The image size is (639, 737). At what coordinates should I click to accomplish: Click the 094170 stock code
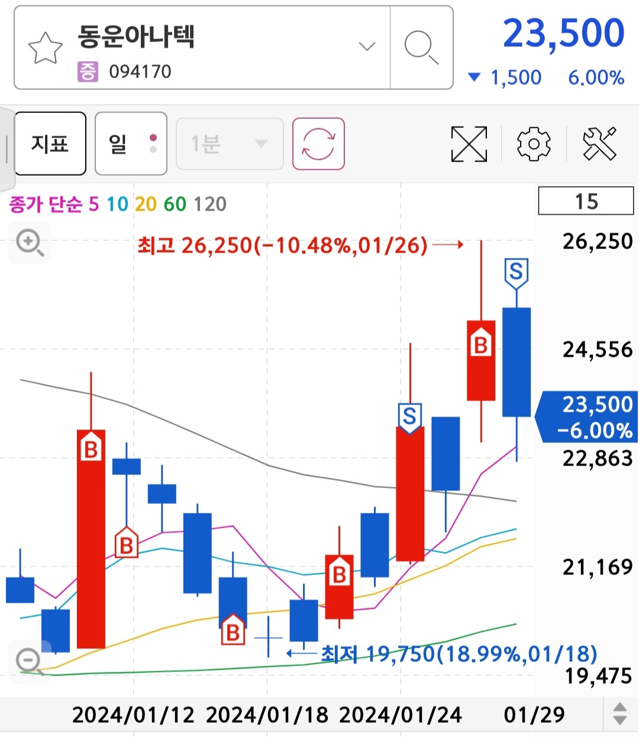tap(140, 72)
